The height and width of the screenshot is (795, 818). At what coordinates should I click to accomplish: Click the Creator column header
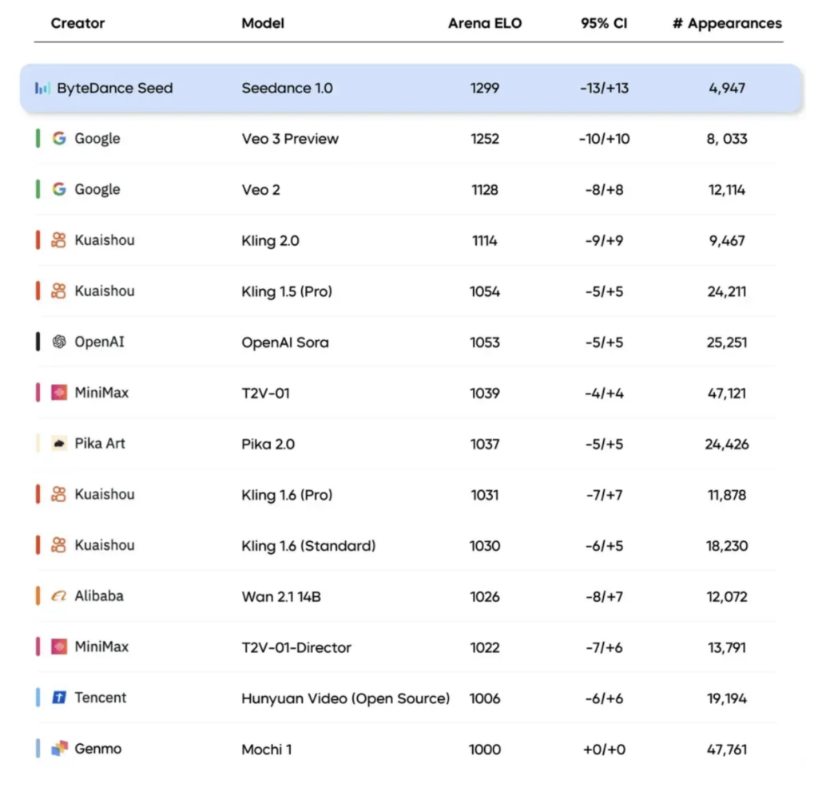pos(77,23)
